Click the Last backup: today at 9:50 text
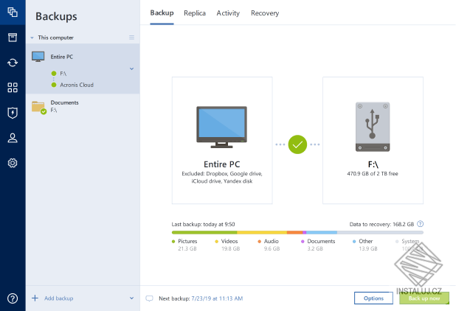This screenshot has width=456, height=311. (x=203, y=224)
